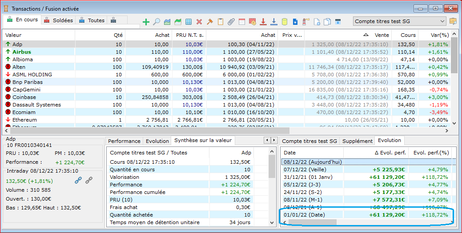This screenshot has width=462, height=233.
Task: Click the calendar with coin icon
Action: 253,21
